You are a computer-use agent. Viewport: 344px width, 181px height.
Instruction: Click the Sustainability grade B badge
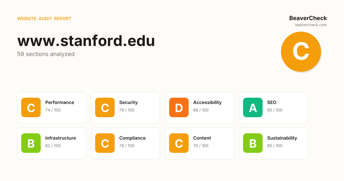click(x=253, y=143)
